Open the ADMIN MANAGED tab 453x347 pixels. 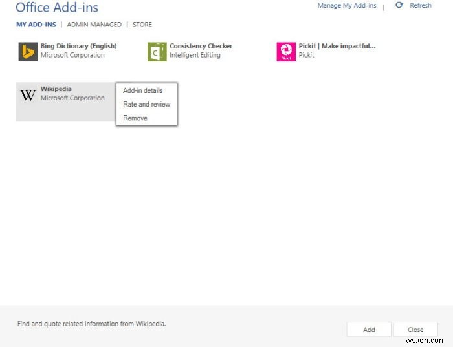coord(94,25)
